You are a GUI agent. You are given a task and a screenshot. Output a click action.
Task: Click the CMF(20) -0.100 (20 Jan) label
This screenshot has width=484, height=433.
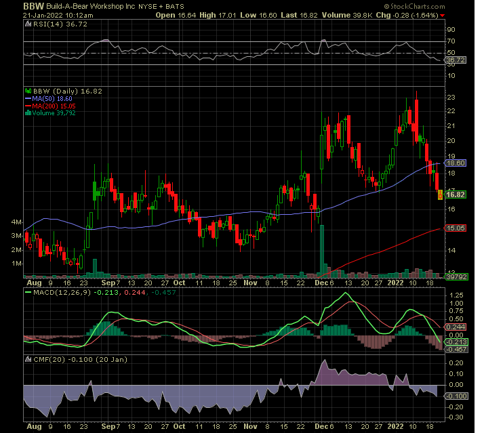80,360
